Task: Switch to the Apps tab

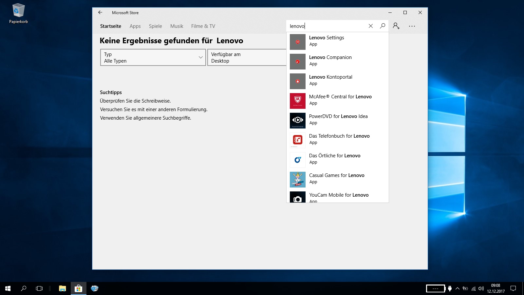Action: (x=135, y=26)
